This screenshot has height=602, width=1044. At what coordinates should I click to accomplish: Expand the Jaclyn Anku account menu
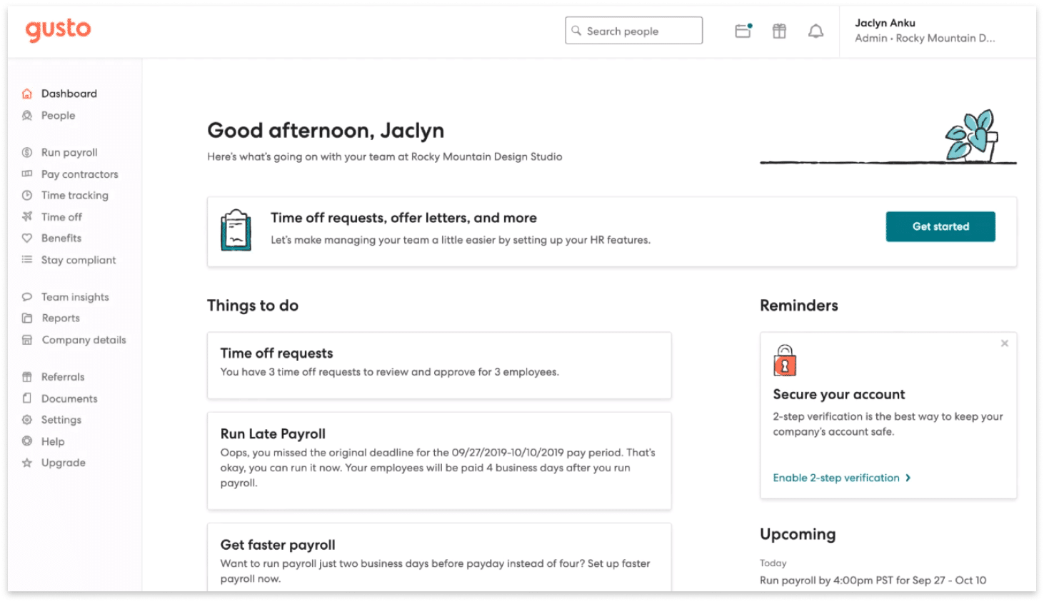click(926, 30)
